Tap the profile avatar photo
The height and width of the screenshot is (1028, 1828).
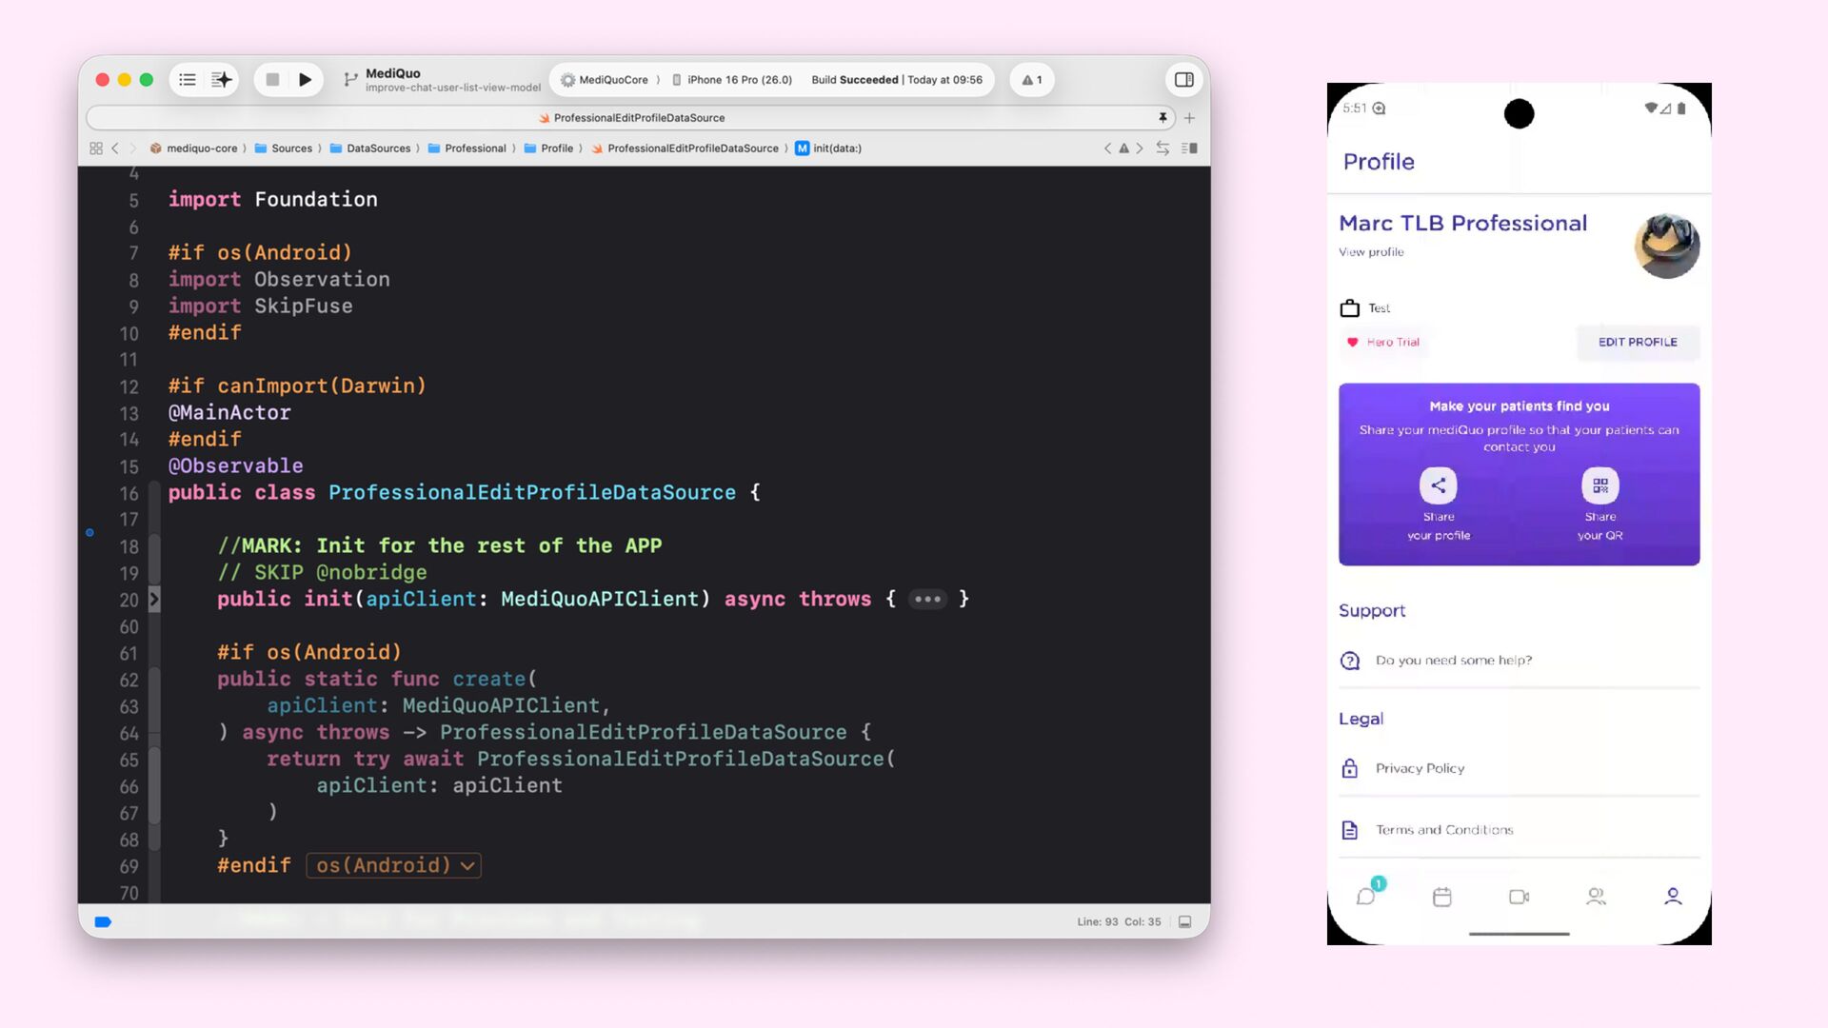1666,246
